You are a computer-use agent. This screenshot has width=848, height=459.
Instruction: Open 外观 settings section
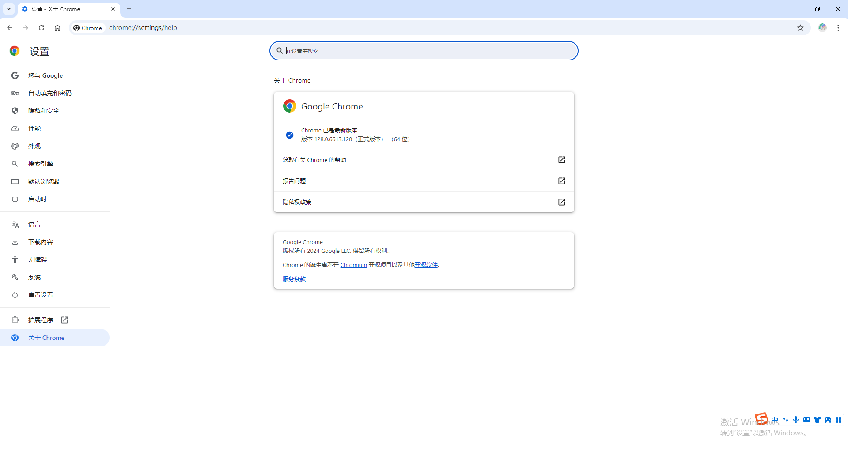click(55, 146)
